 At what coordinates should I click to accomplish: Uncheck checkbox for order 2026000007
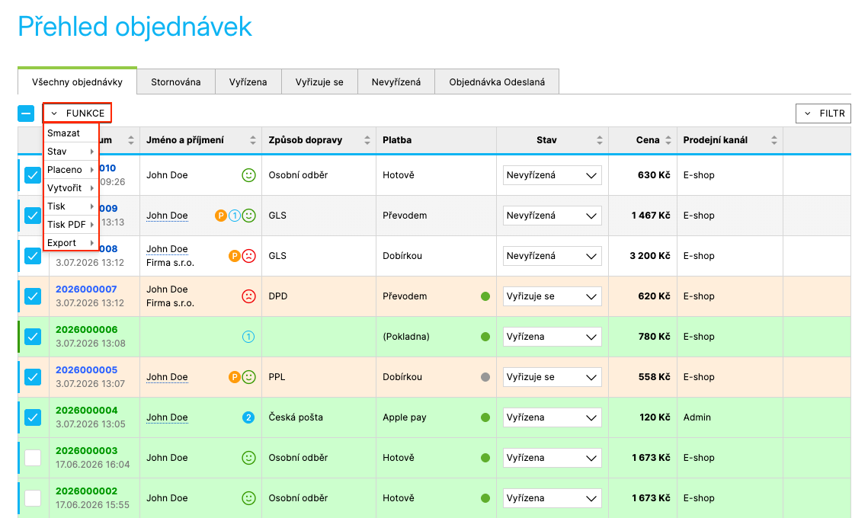pyautogui.click(x=33, y=296)
